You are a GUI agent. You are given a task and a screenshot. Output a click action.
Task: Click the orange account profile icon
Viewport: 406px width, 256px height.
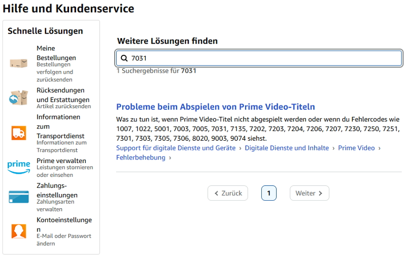pyautogui.click(x=19, y=231)
